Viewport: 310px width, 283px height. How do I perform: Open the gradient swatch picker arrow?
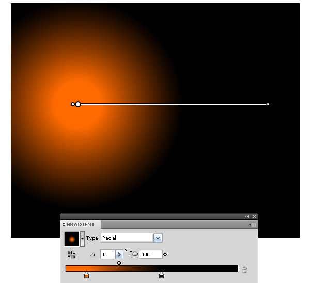click(x=82, y=239)
